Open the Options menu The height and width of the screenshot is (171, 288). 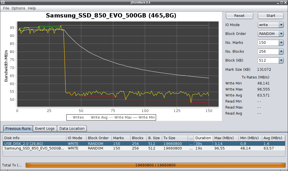[18, 8]
